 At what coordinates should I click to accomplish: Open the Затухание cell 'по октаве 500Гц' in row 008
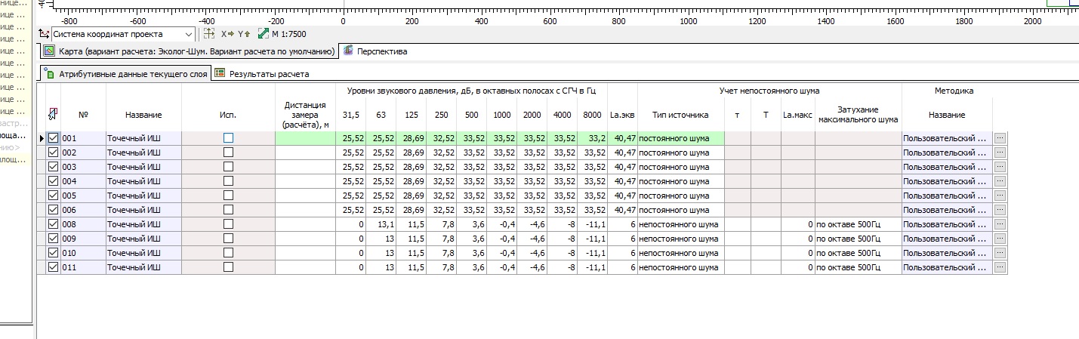click(857, 224)
